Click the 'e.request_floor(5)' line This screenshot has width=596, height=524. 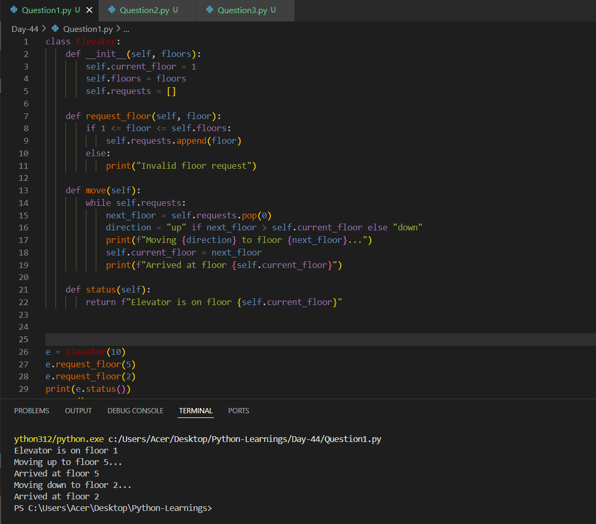(x=90, y=365)
